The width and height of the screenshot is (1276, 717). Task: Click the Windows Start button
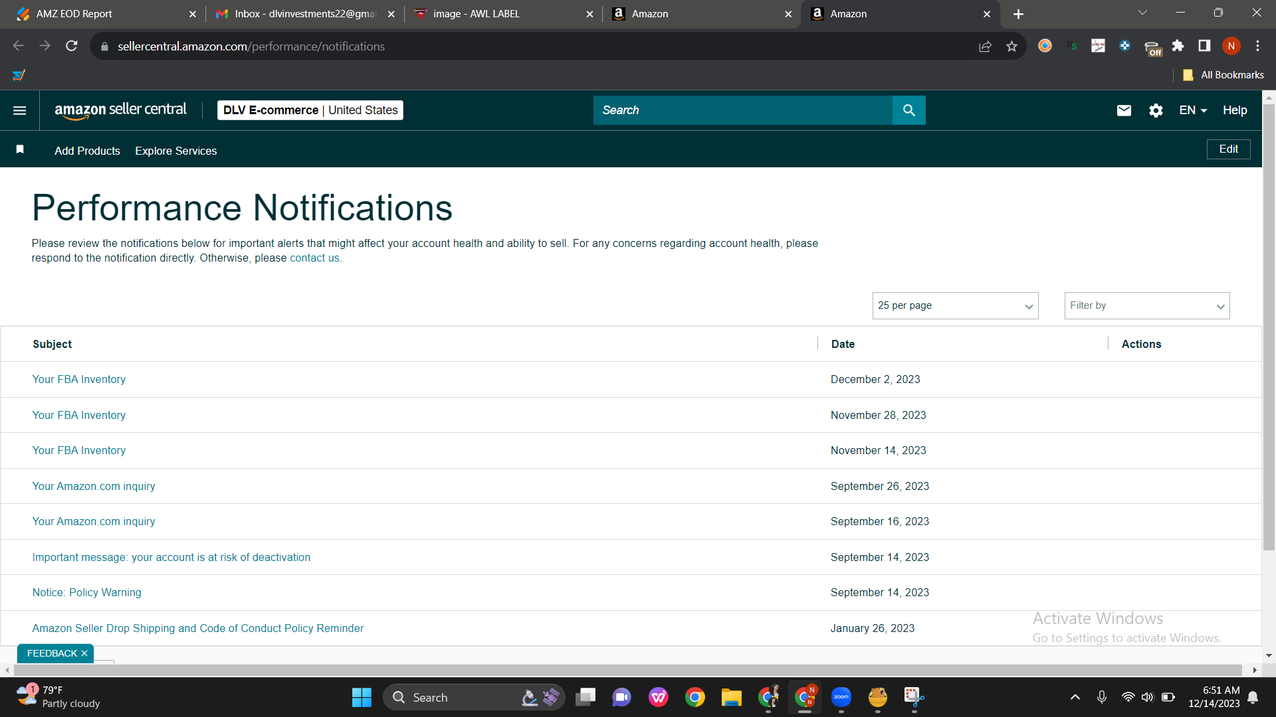point(362,697)
